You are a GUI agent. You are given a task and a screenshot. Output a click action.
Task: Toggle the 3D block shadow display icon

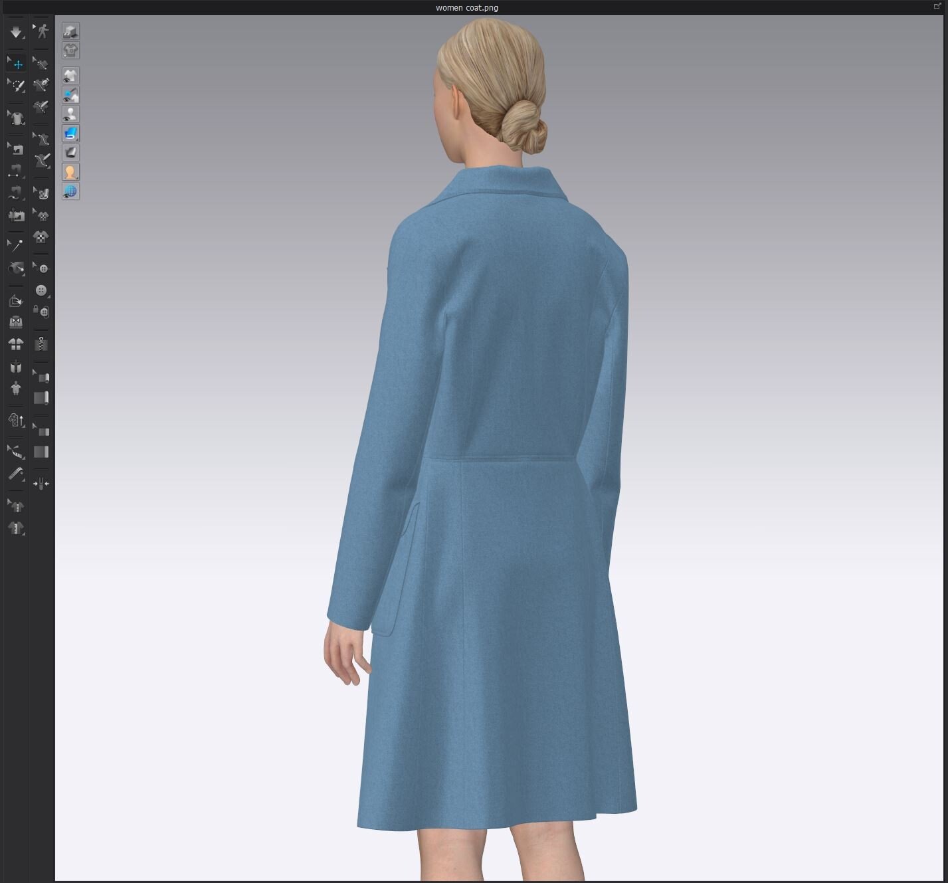pyautogui.click(x=70, y=31)
